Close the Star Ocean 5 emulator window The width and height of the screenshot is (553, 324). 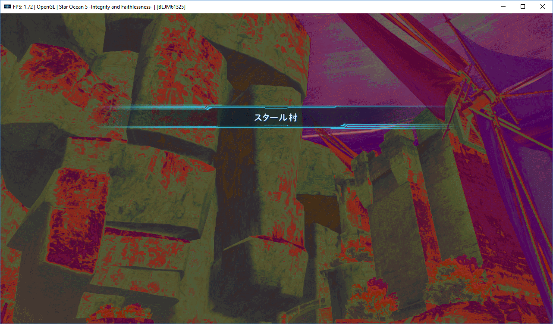point(543,7)
